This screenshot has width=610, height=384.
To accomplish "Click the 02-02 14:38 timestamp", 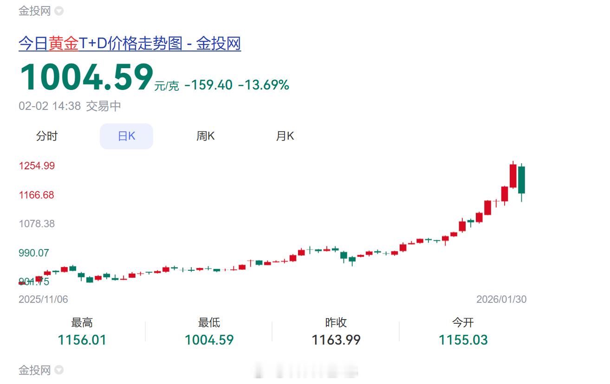I will 50,106.
